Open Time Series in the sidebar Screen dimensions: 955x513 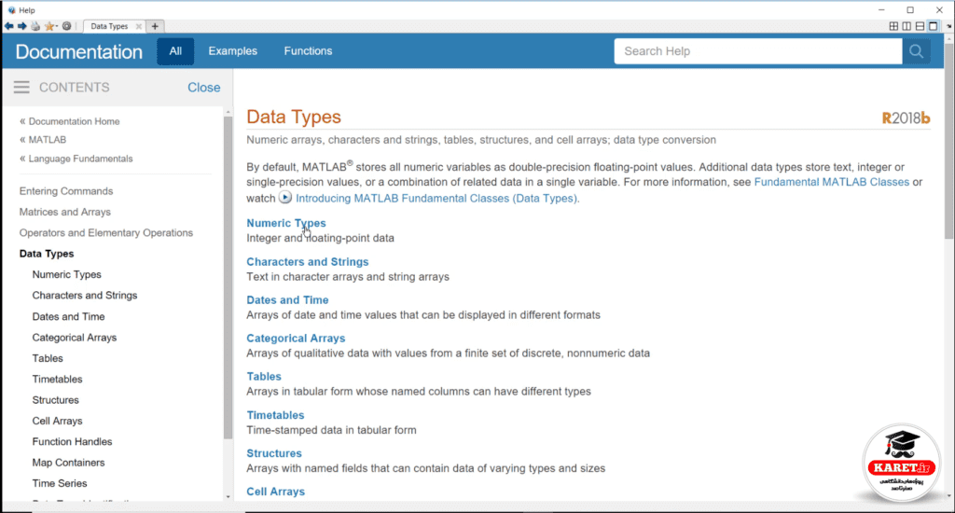pos(59,483)
